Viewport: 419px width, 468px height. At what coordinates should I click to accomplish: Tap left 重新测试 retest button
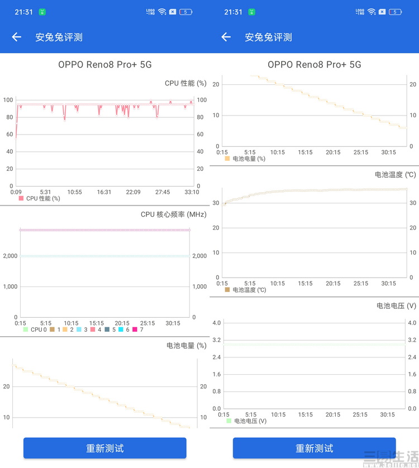pyautogui.click(x=105, y=448)
